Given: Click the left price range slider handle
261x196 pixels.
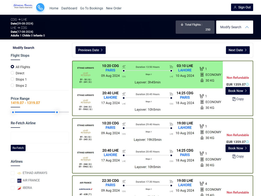Looking at the screenshot, I should coord(13,112).
